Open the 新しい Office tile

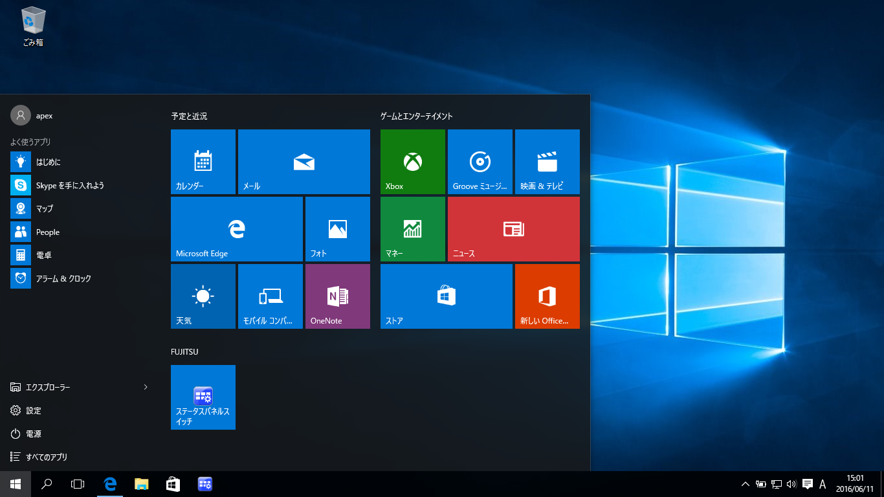click(547, 296)
